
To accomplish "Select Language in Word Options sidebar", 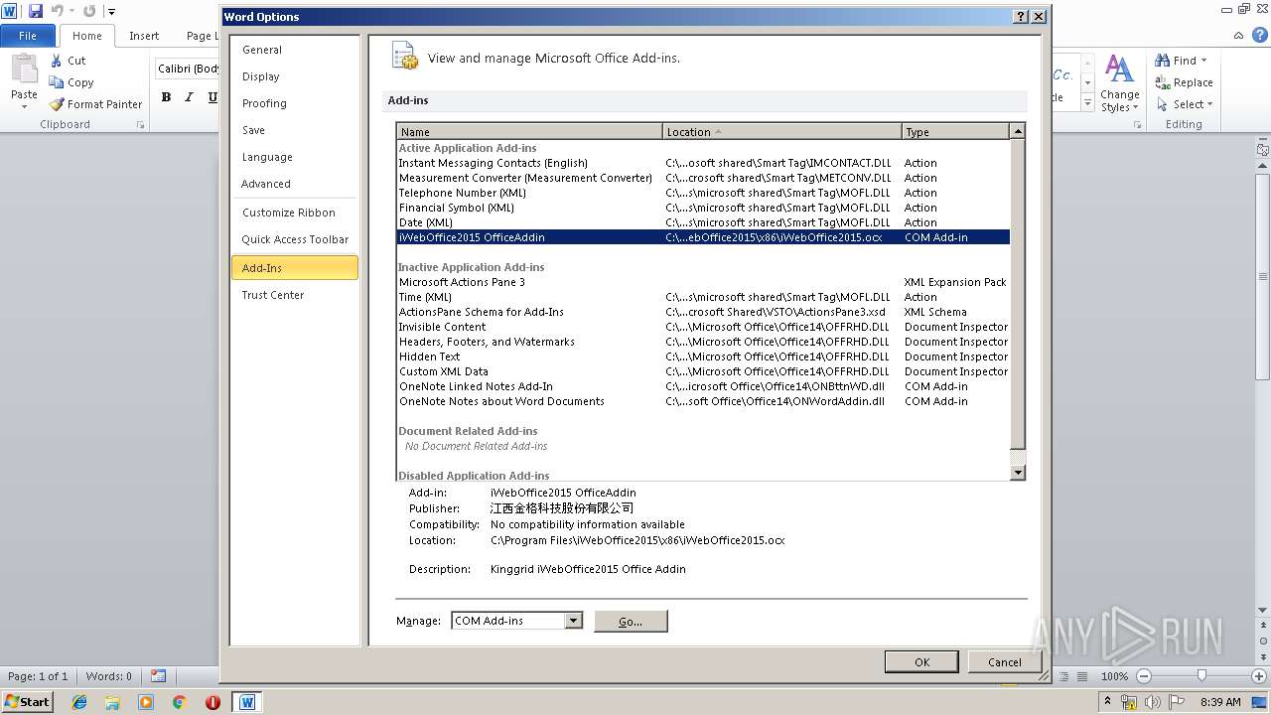I will coord(294,157).
